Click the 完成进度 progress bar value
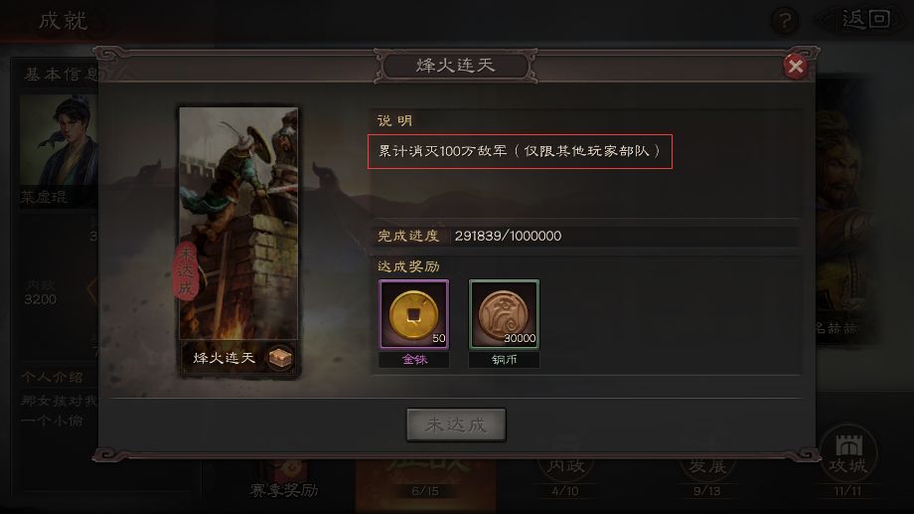The height and width of the screenshot is (514, 914). click(x=508, y=236)
